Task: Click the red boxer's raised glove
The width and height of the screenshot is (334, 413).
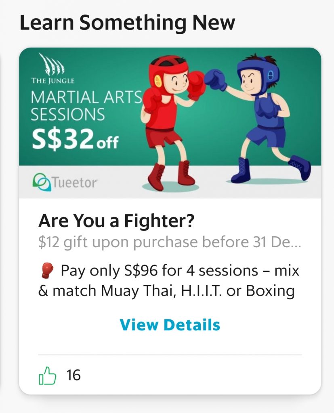Action: coord(196,85)
